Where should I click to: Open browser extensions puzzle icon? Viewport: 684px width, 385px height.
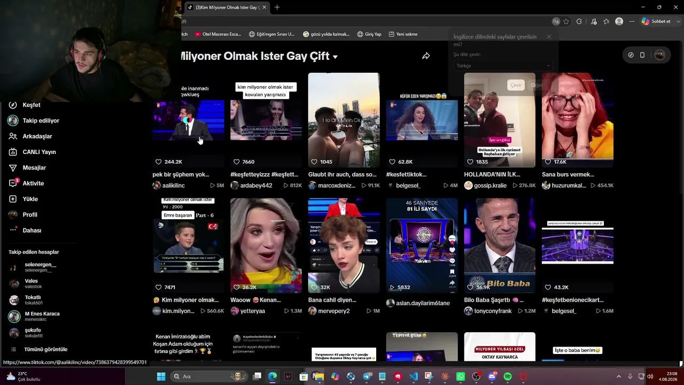[579, 21]
